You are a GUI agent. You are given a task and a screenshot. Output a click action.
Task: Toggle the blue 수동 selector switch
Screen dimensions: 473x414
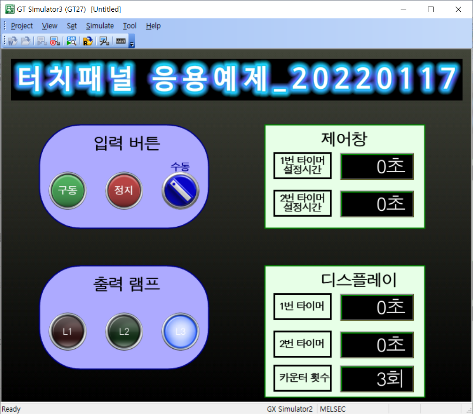tap(180, 191)
